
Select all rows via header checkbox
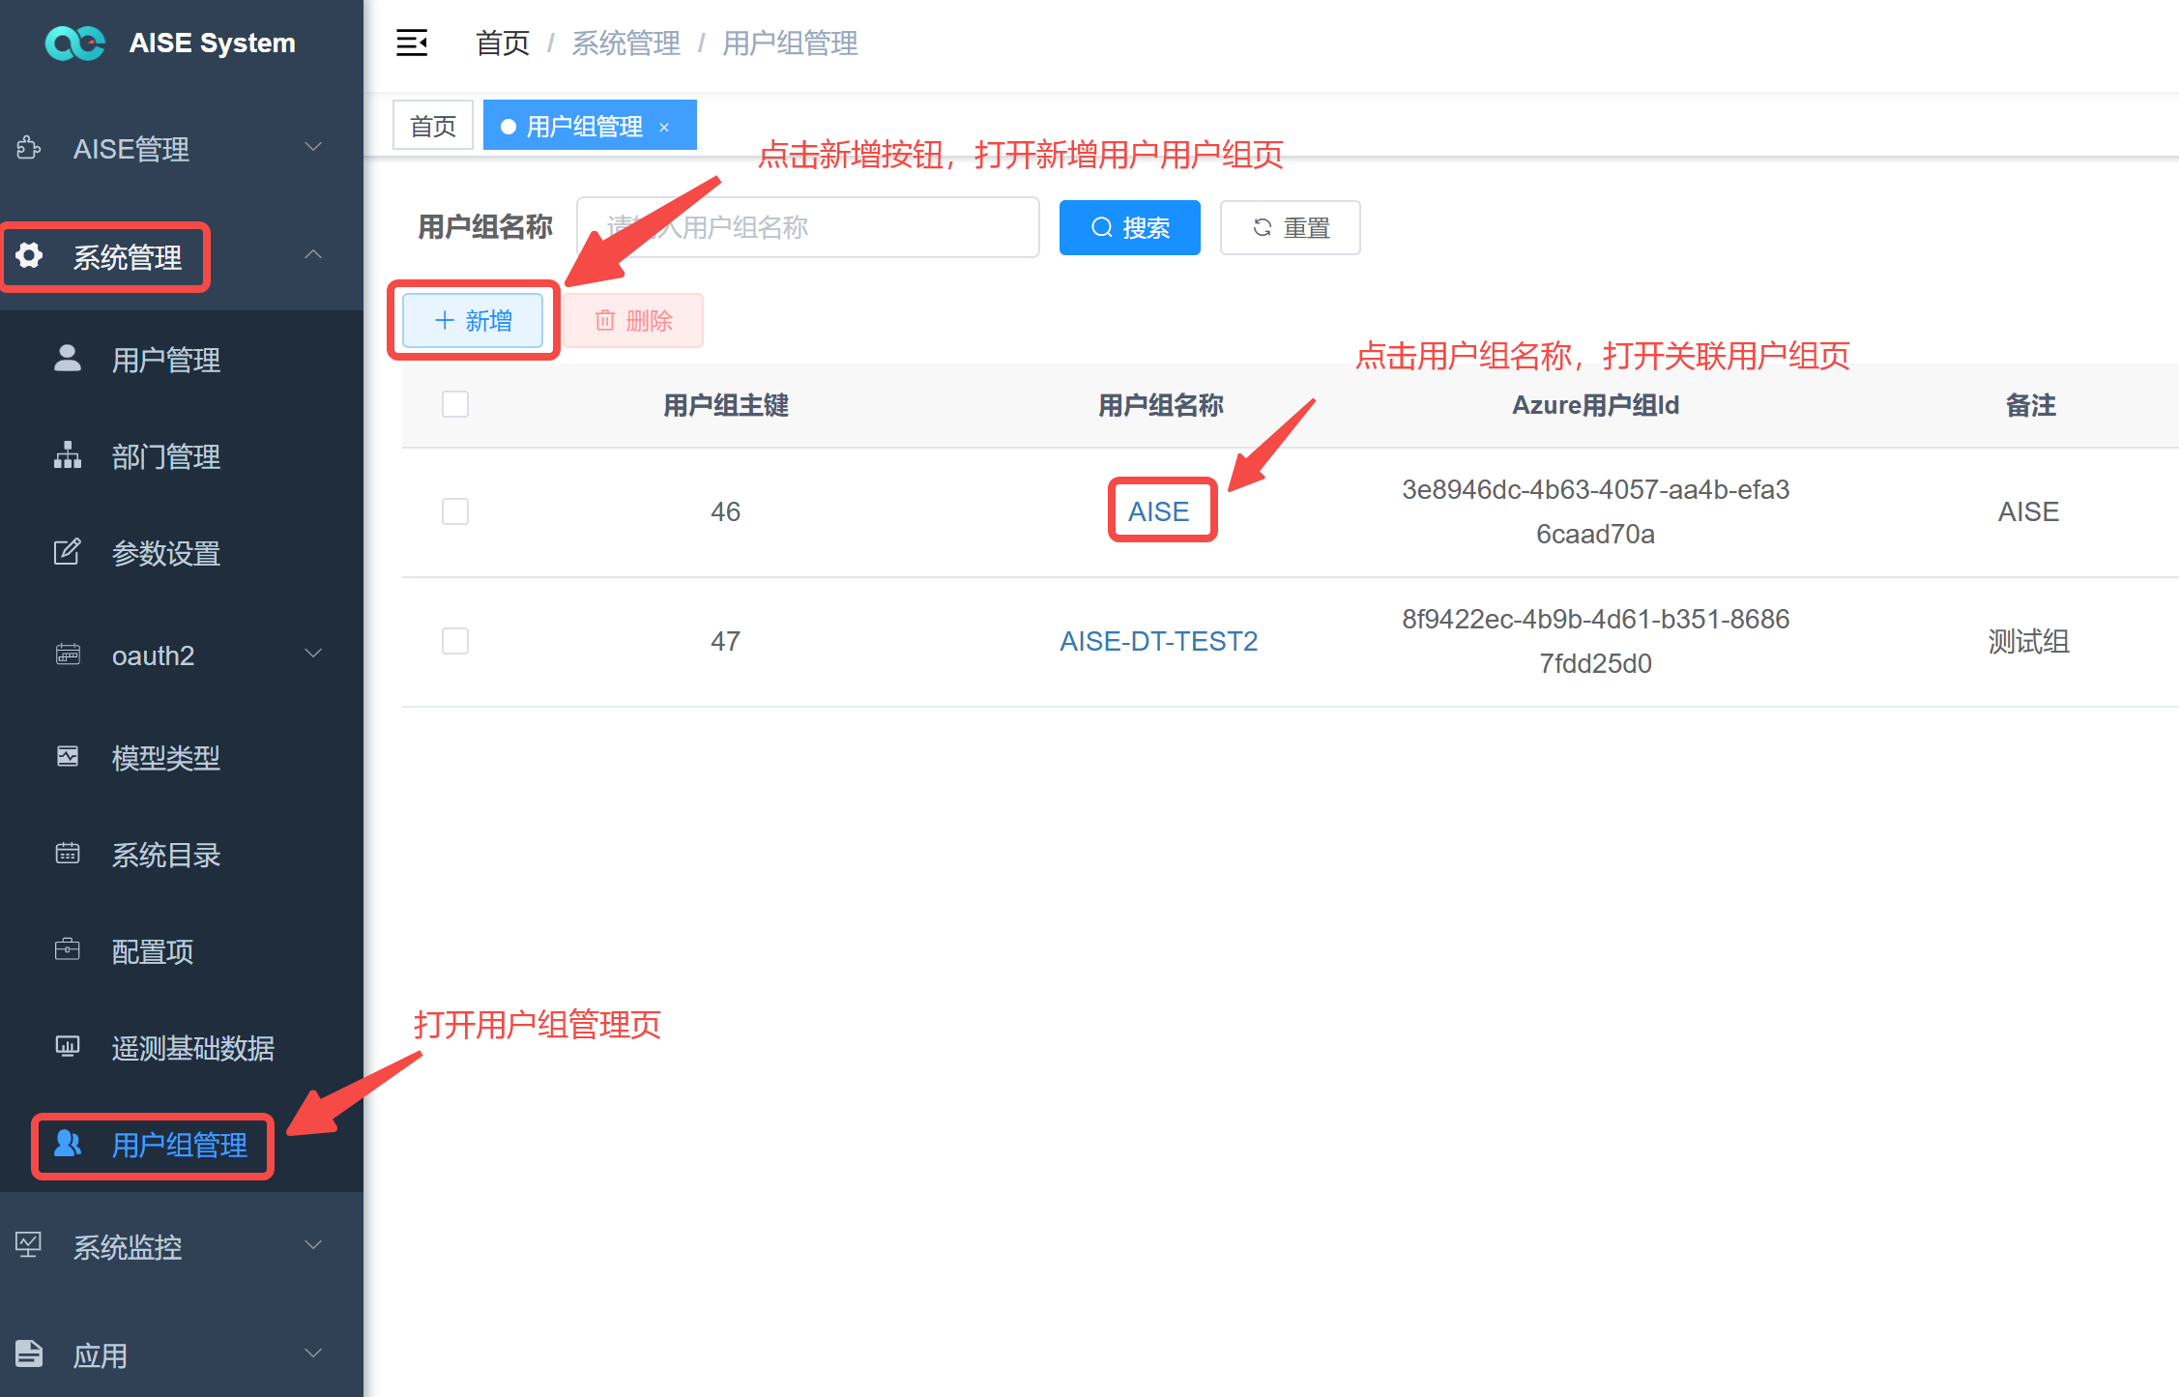click(x=455, y=404)
